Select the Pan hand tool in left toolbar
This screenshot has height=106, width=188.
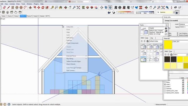[x=70, y=8]
